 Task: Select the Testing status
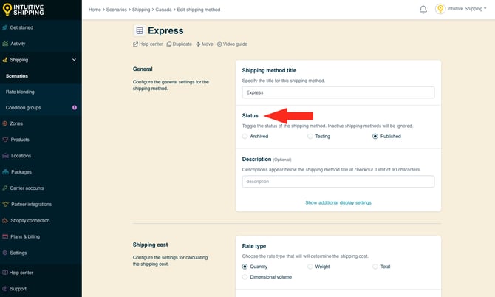coord(310,137)
